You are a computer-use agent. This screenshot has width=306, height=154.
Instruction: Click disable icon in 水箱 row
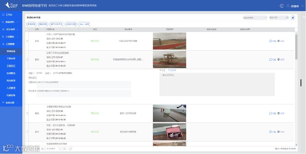pos(278,113)
